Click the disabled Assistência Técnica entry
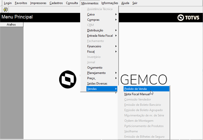 click(102, 9)
